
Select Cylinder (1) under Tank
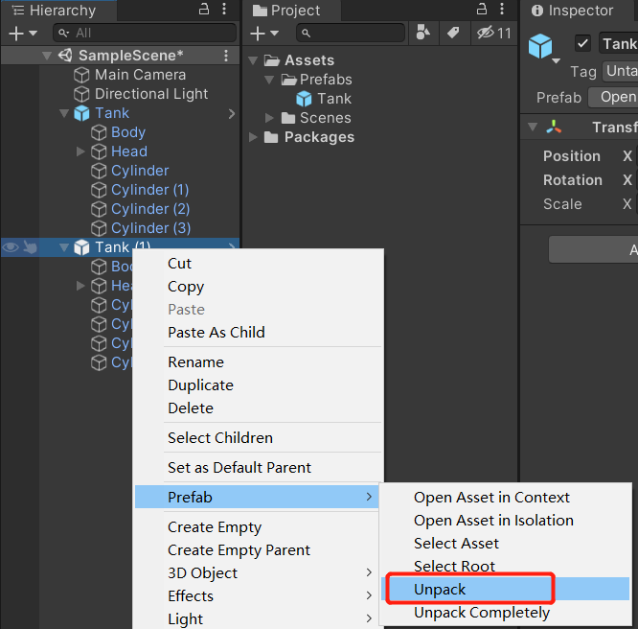pos(149,190)
